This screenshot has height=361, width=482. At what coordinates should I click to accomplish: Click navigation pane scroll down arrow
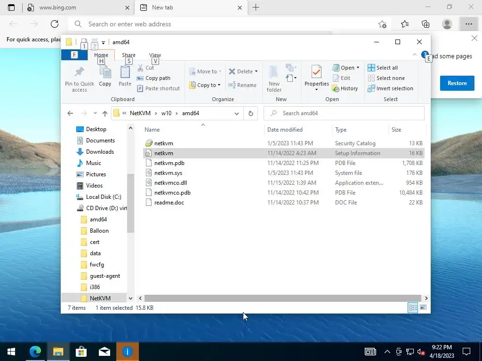130,298
